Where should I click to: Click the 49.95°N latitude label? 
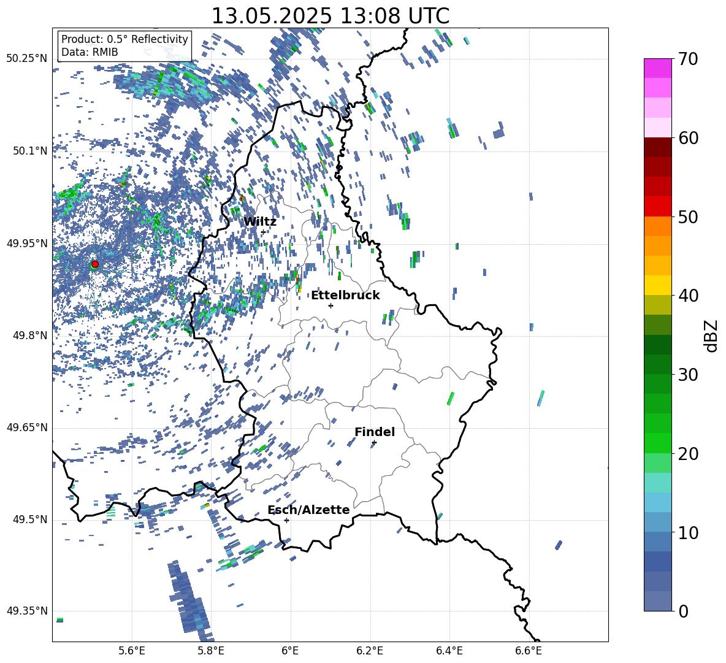(x=27, y=243)
